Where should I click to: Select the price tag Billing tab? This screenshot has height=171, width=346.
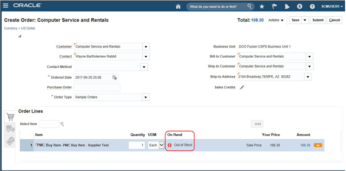click(10, 141)
